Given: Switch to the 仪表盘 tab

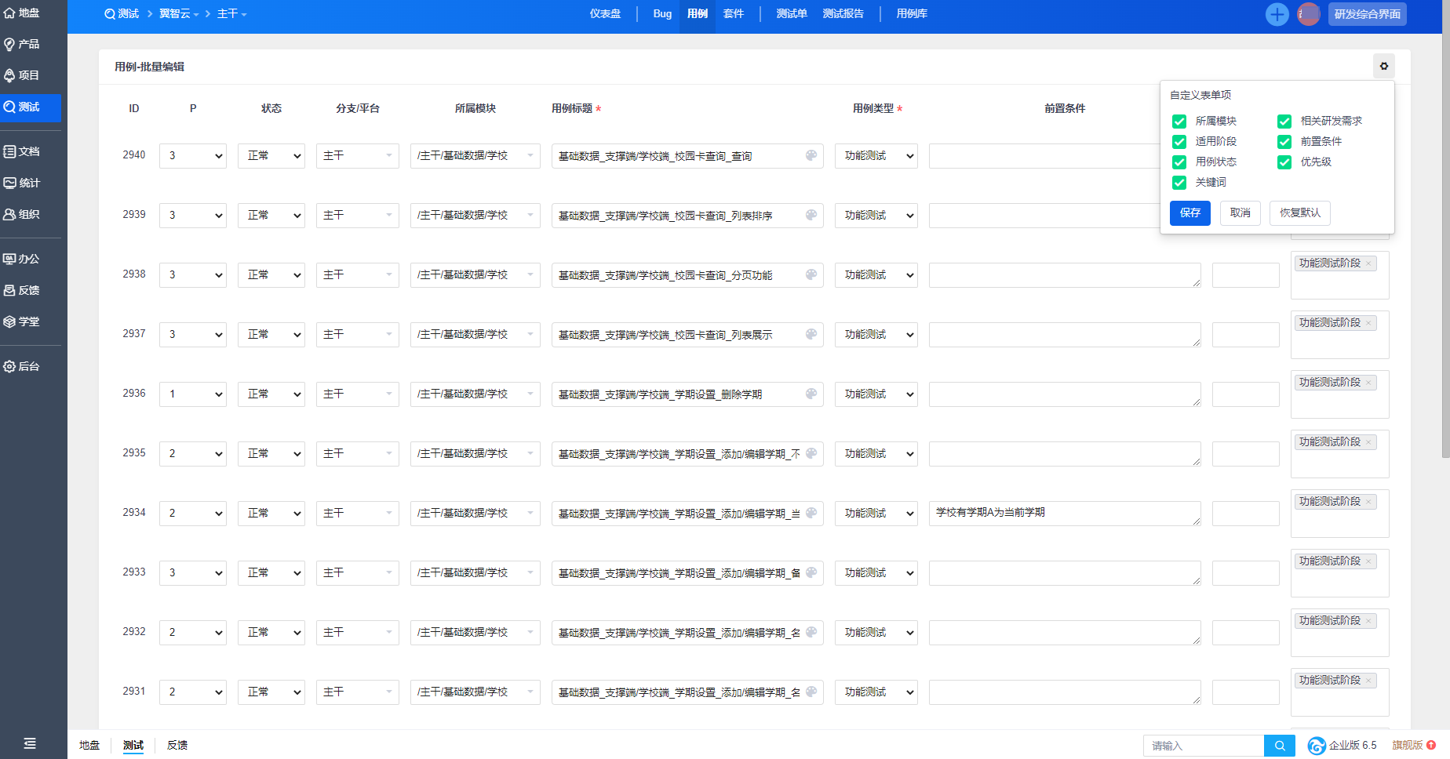Looking at the screenshot, I should point(605,14).
